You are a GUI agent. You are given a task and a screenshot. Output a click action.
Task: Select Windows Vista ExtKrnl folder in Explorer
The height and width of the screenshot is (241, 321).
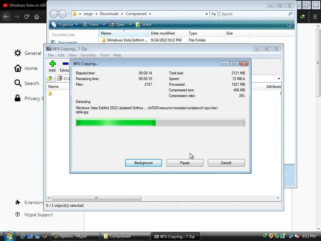pyautogui.click(x=125, y=40)
